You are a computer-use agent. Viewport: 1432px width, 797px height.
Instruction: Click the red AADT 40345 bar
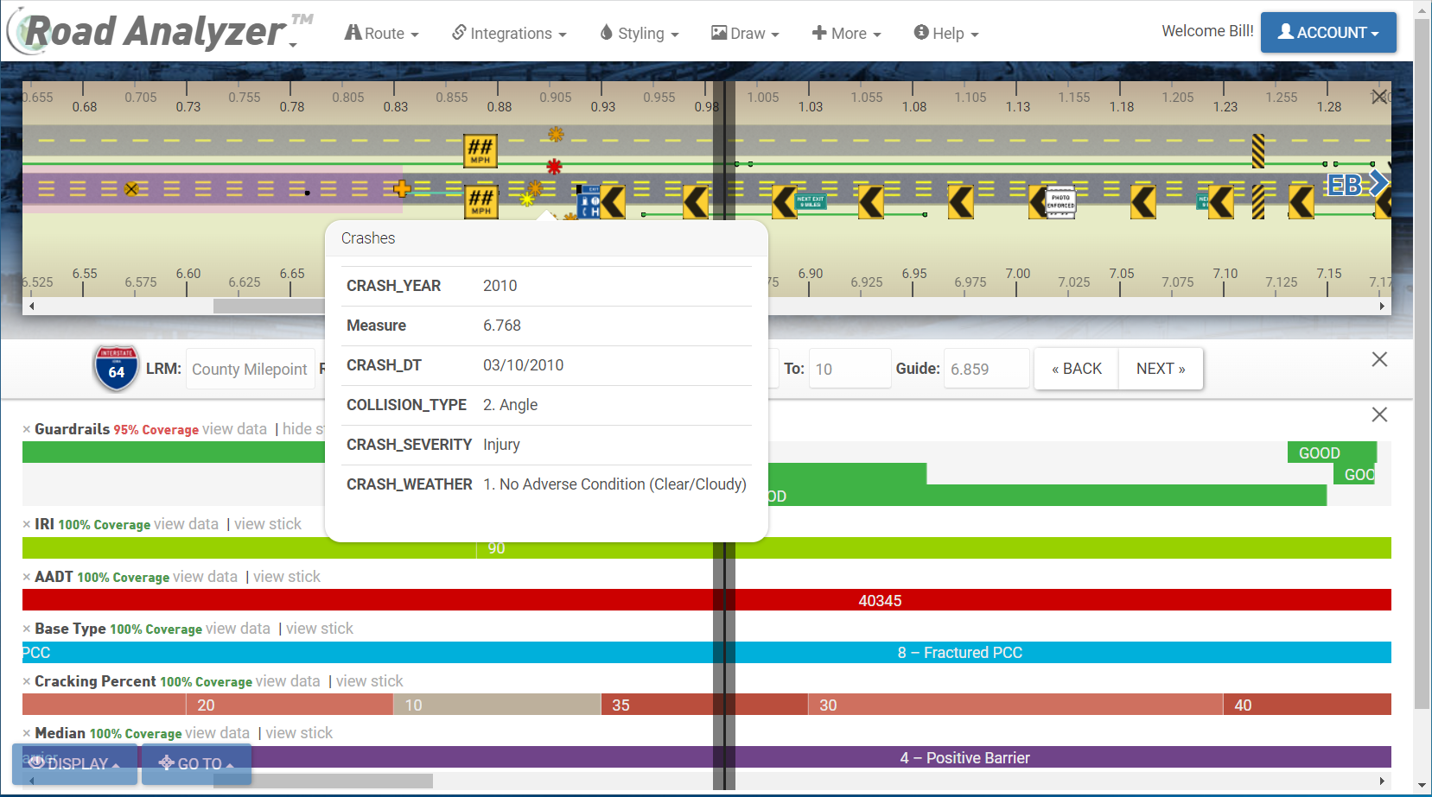click(x=707, y=600)
